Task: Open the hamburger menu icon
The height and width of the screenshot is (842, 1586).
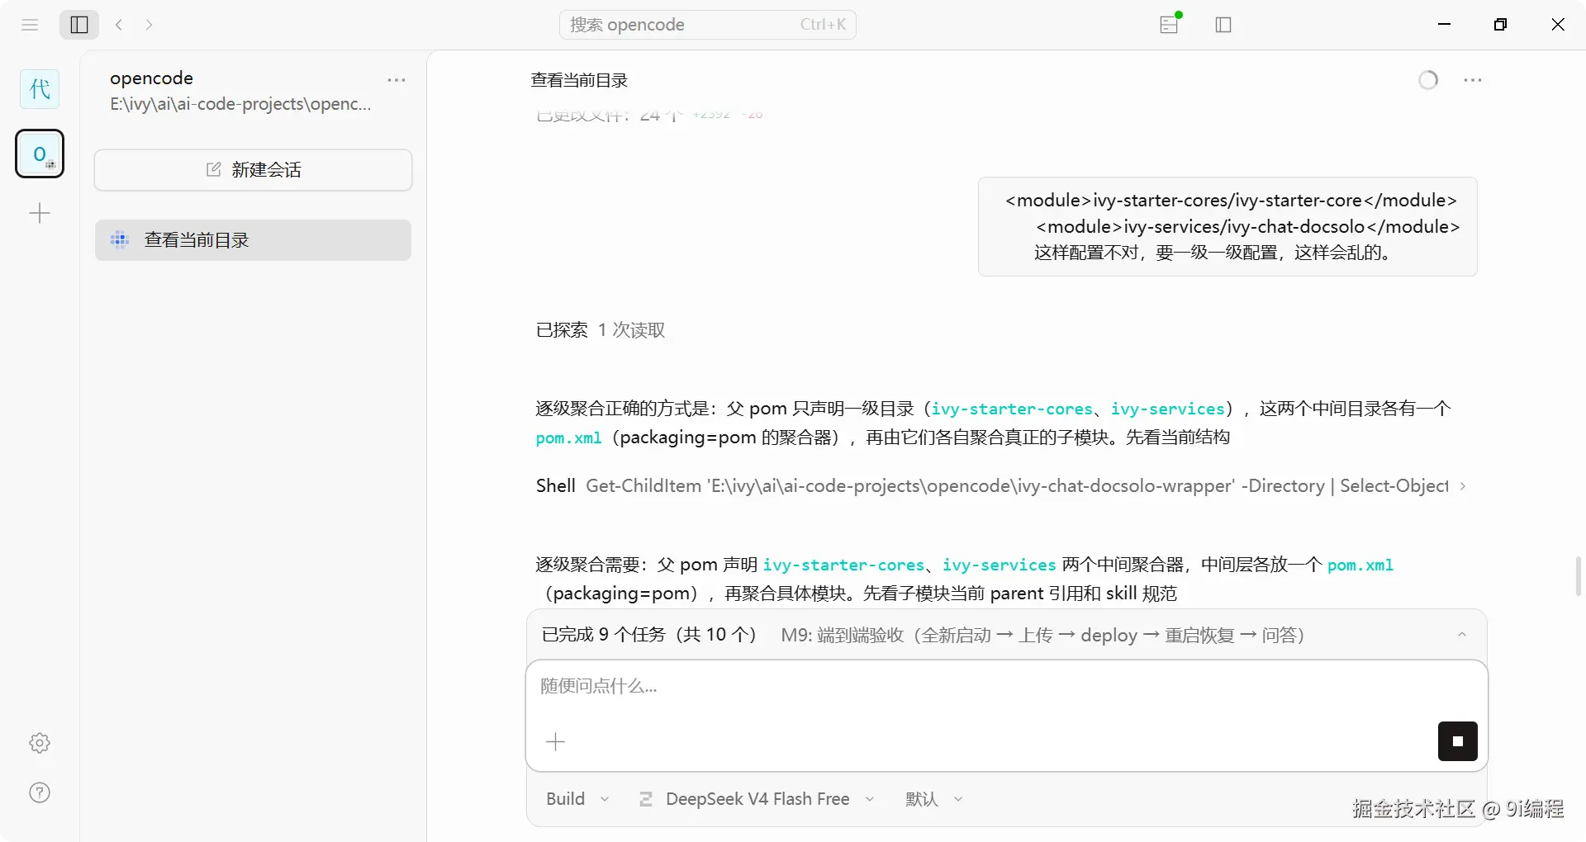Action: point(30,25)
